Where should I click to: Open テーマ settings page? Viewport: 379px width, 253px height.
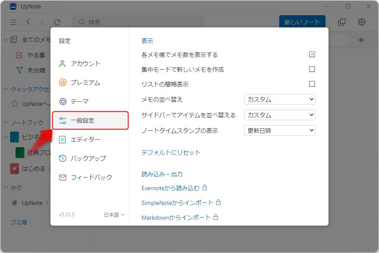(x=90, y=102)
